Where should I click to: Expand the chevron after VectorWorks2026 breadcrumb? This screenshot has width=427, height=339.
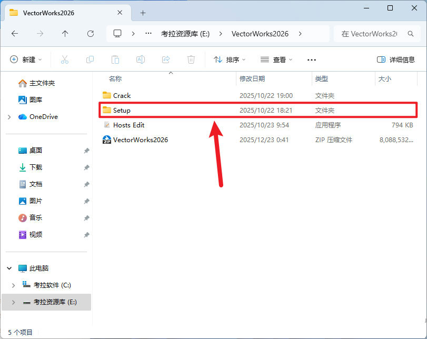[x=300, y=34]
